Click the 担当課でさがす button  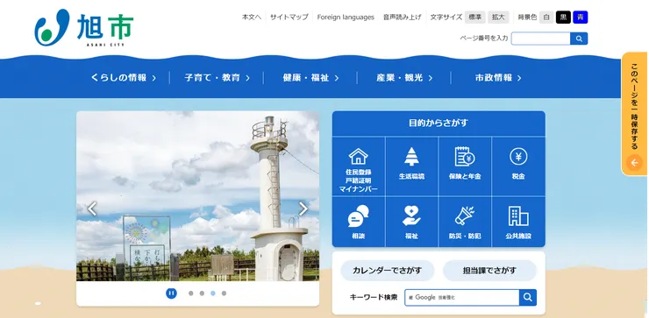[x=489, y=271]
